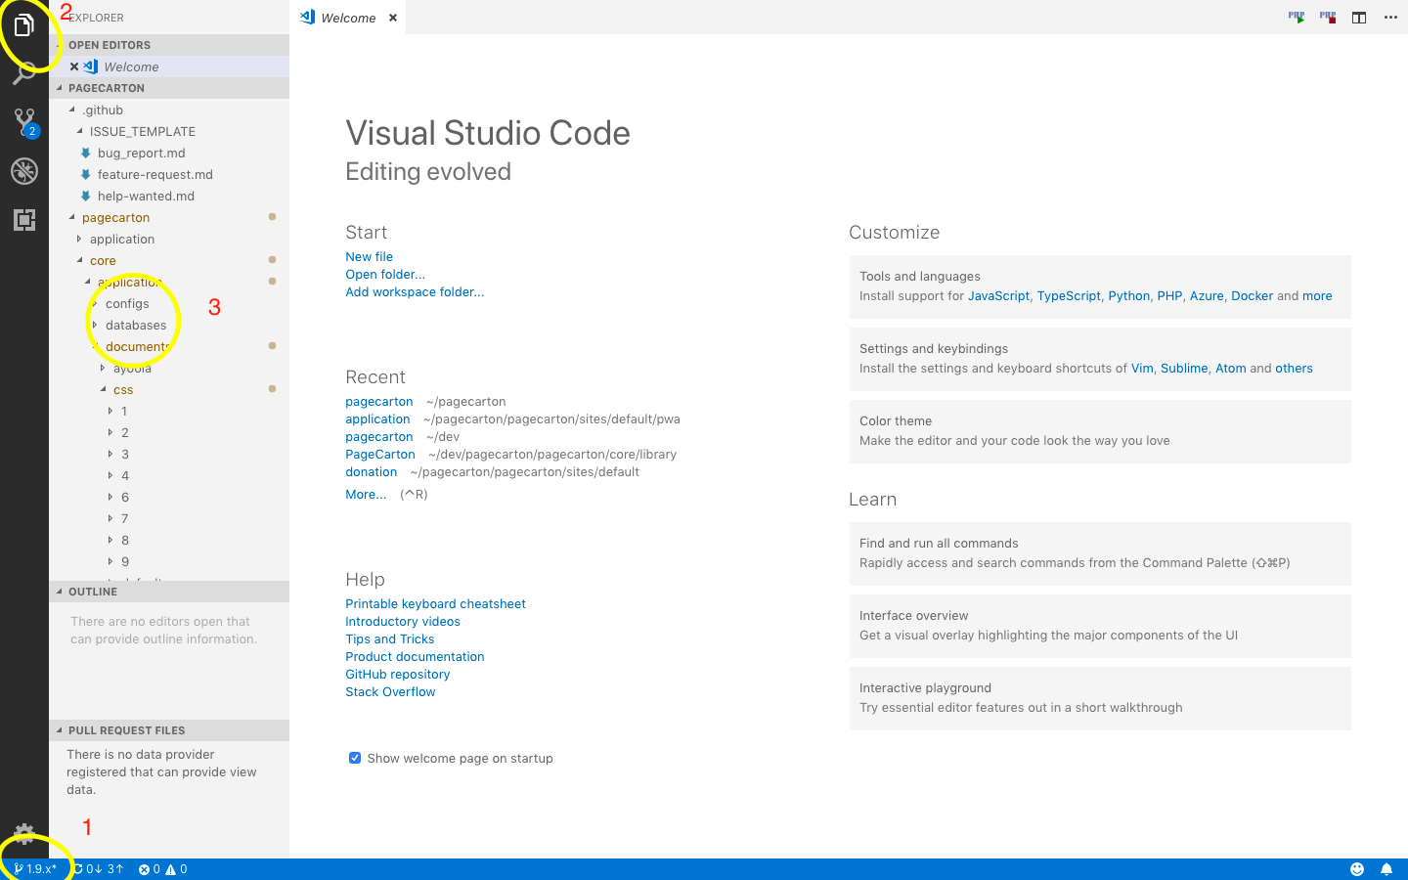Collapse the .github folder

103,110
